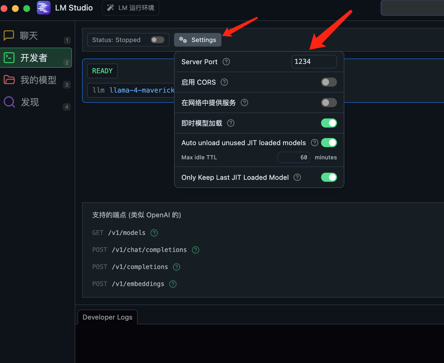Show help for 即时模型加载
The height and width of the screenshot is (363, 444).
(x=231, y=123)
